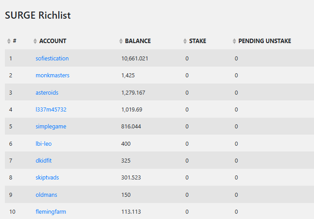The width and height of the screenshot is (314, 219).
Task: Open the flemingfarm account link
Action: coord(51,211)
